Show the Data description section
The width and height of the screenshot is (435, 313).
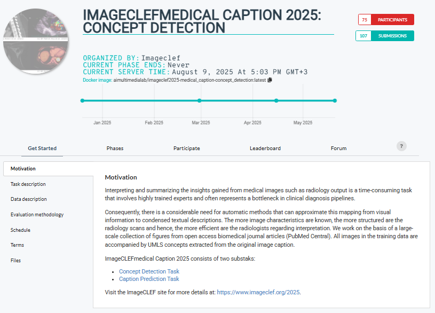click(x=29, y=199)
